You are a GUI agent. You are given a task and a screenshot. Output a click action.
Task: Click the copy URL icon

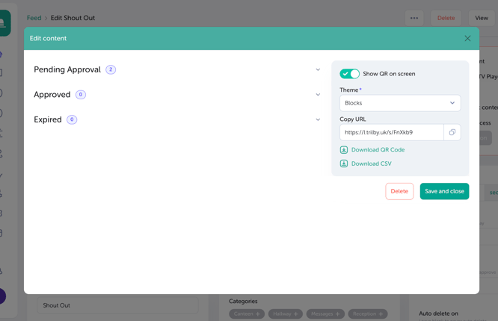click(x=452, y=132)
